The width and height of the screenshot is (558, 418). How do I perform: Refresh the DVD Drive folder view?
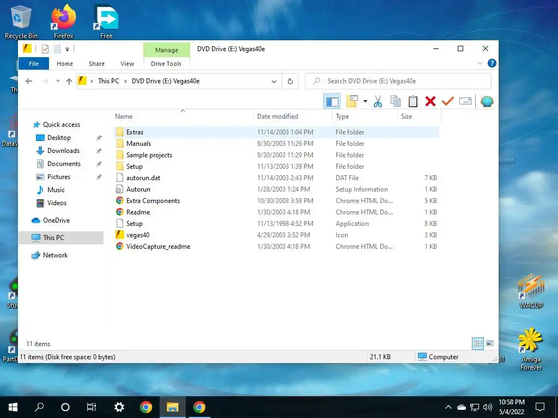coord(290,82)
